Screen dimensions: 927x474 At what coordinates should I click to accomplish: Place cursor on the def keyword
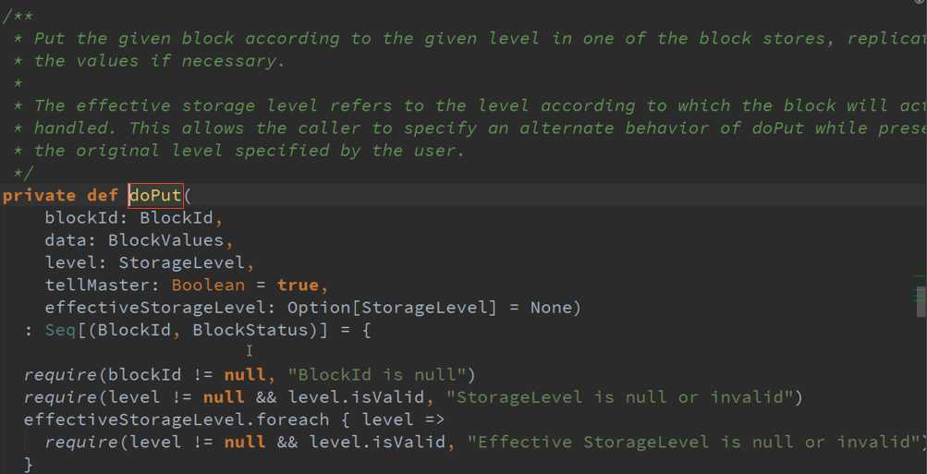(x=103, y=196)
